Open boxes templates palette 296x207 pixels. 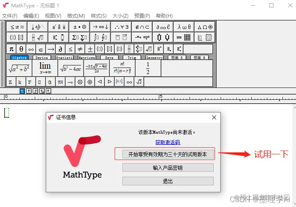pyautogui.click(x=205, y=37)
